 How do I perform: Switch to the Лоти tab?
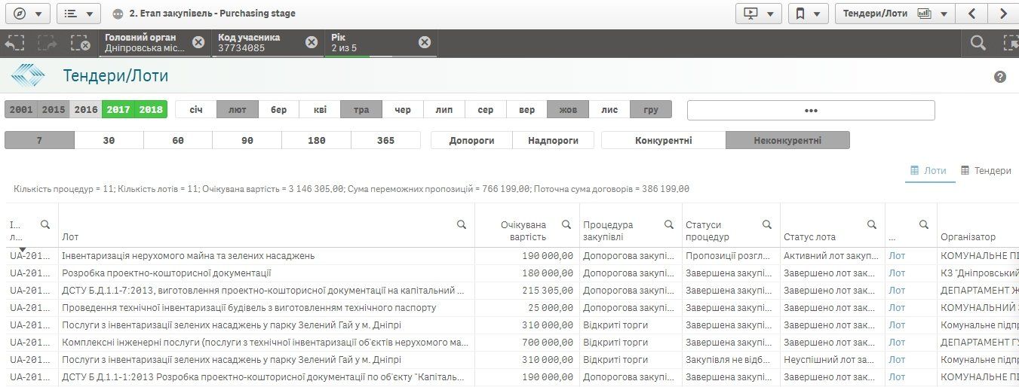(x=928, y=171)
